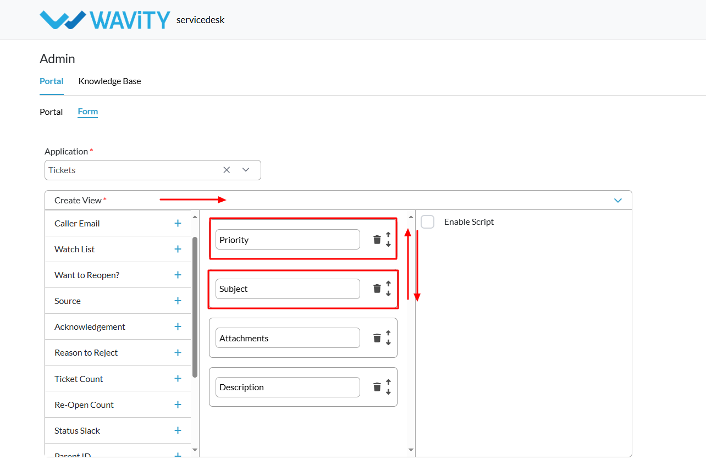Move Description field up using up arrow
The width and height of the screenshot is (706, 465).
(388, 382)
